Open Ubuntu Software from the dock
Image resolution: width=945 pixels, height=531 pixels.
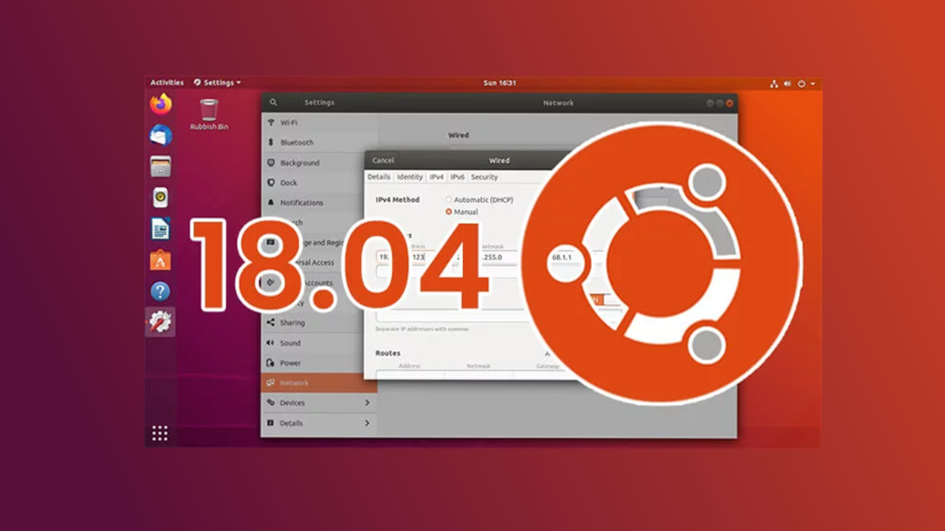tap(160, 260)
